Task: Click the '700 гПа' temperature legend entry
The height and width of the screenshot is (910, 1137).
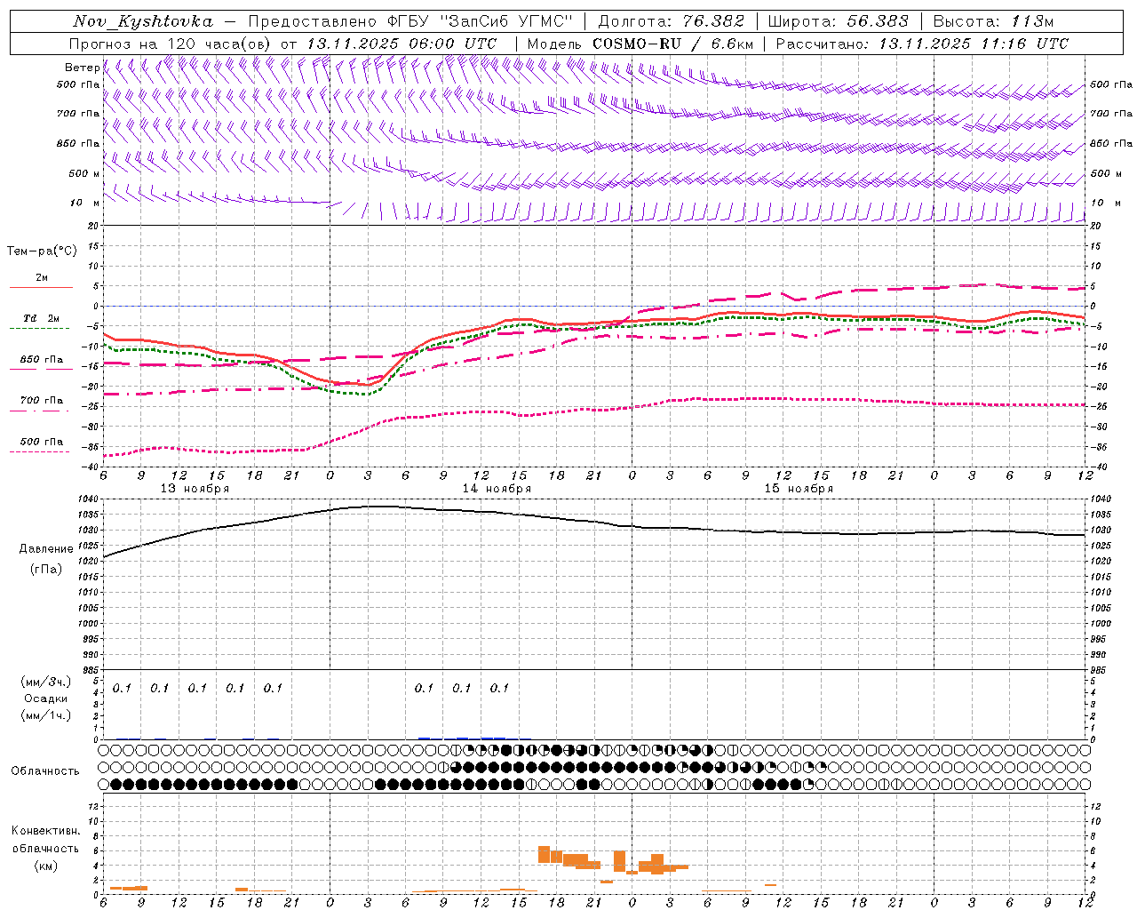Action: [42, 400]
